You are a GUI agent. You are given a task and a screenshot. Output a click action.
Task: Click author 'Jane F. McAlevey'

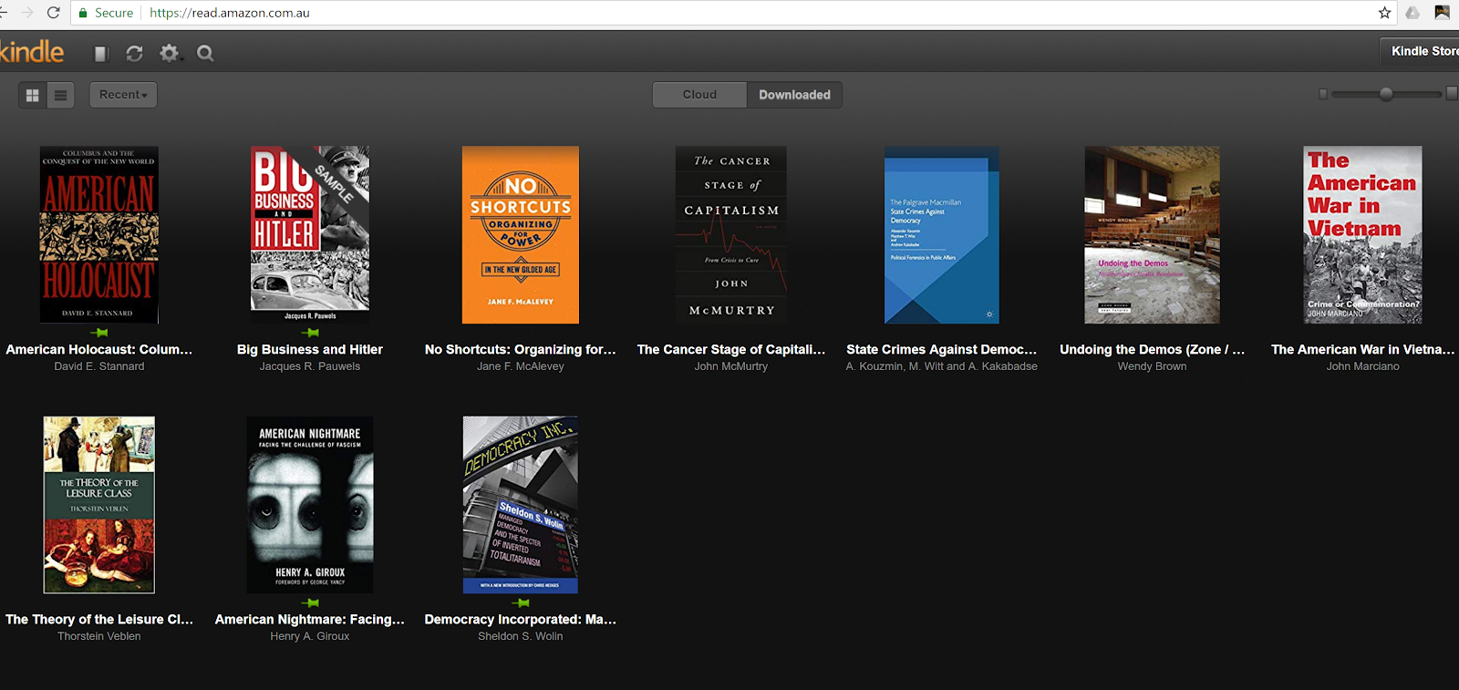(x=521, y=366)
